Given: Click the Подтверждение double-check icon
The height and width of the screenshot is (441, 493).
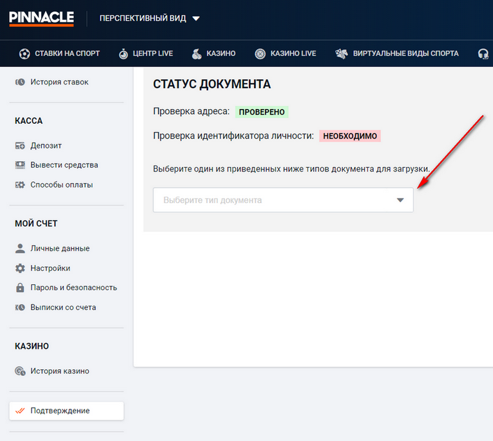Looking at the screenshot, I should (x=20, y=411).
